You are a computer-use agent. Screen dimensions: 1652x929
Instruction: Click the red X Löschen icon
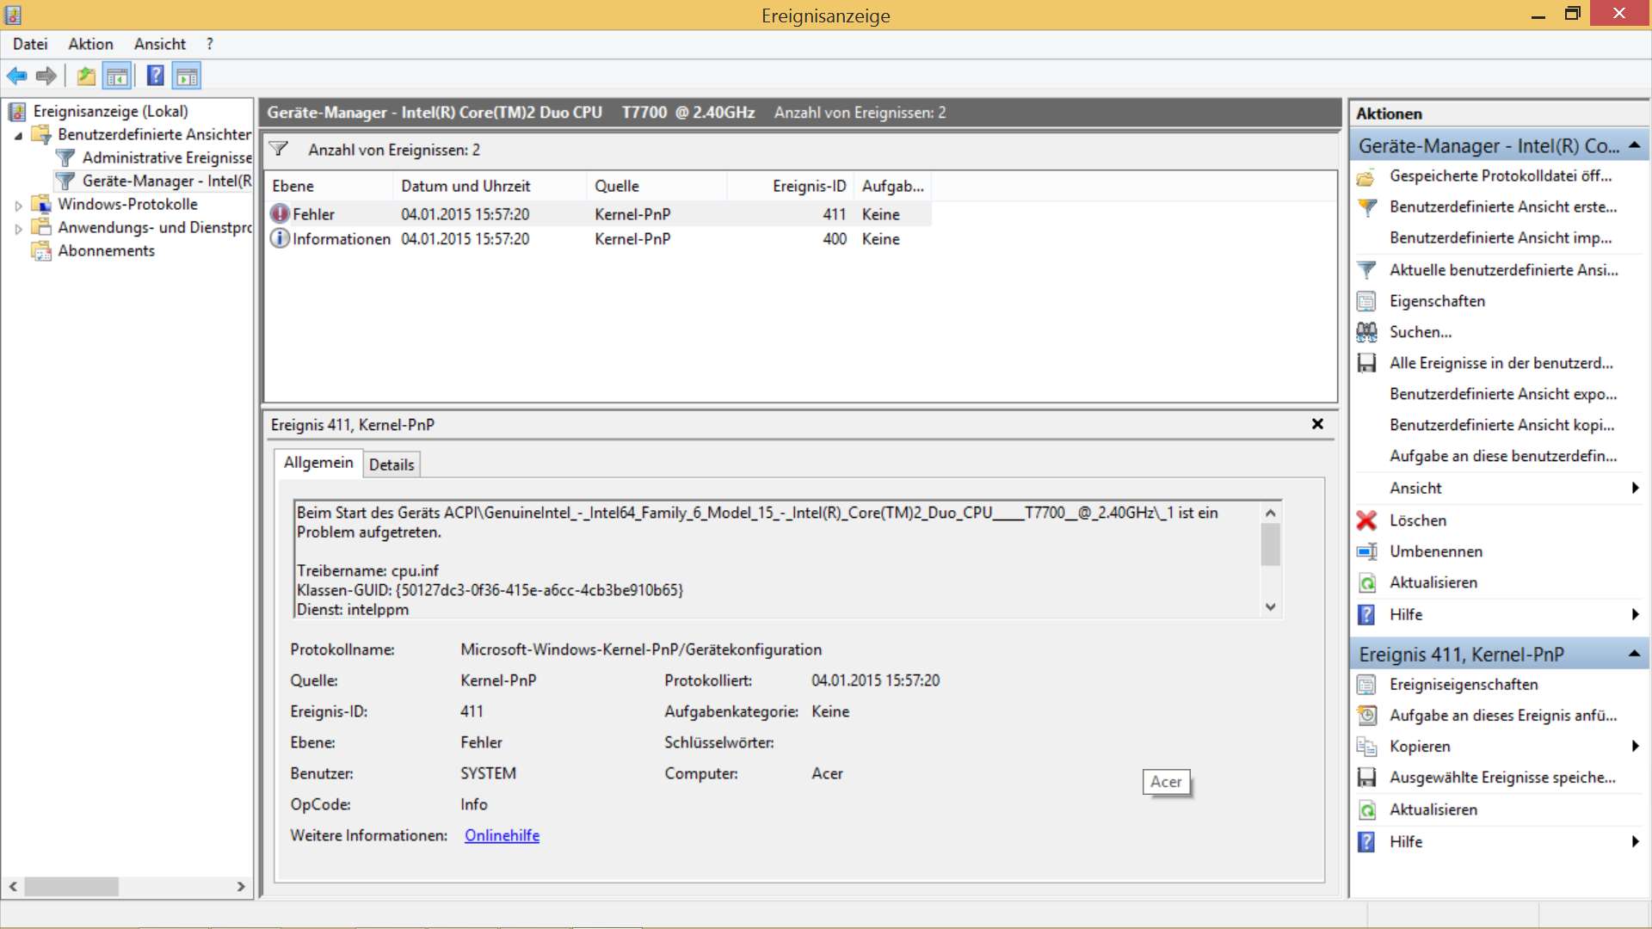tap(1366, 520)
